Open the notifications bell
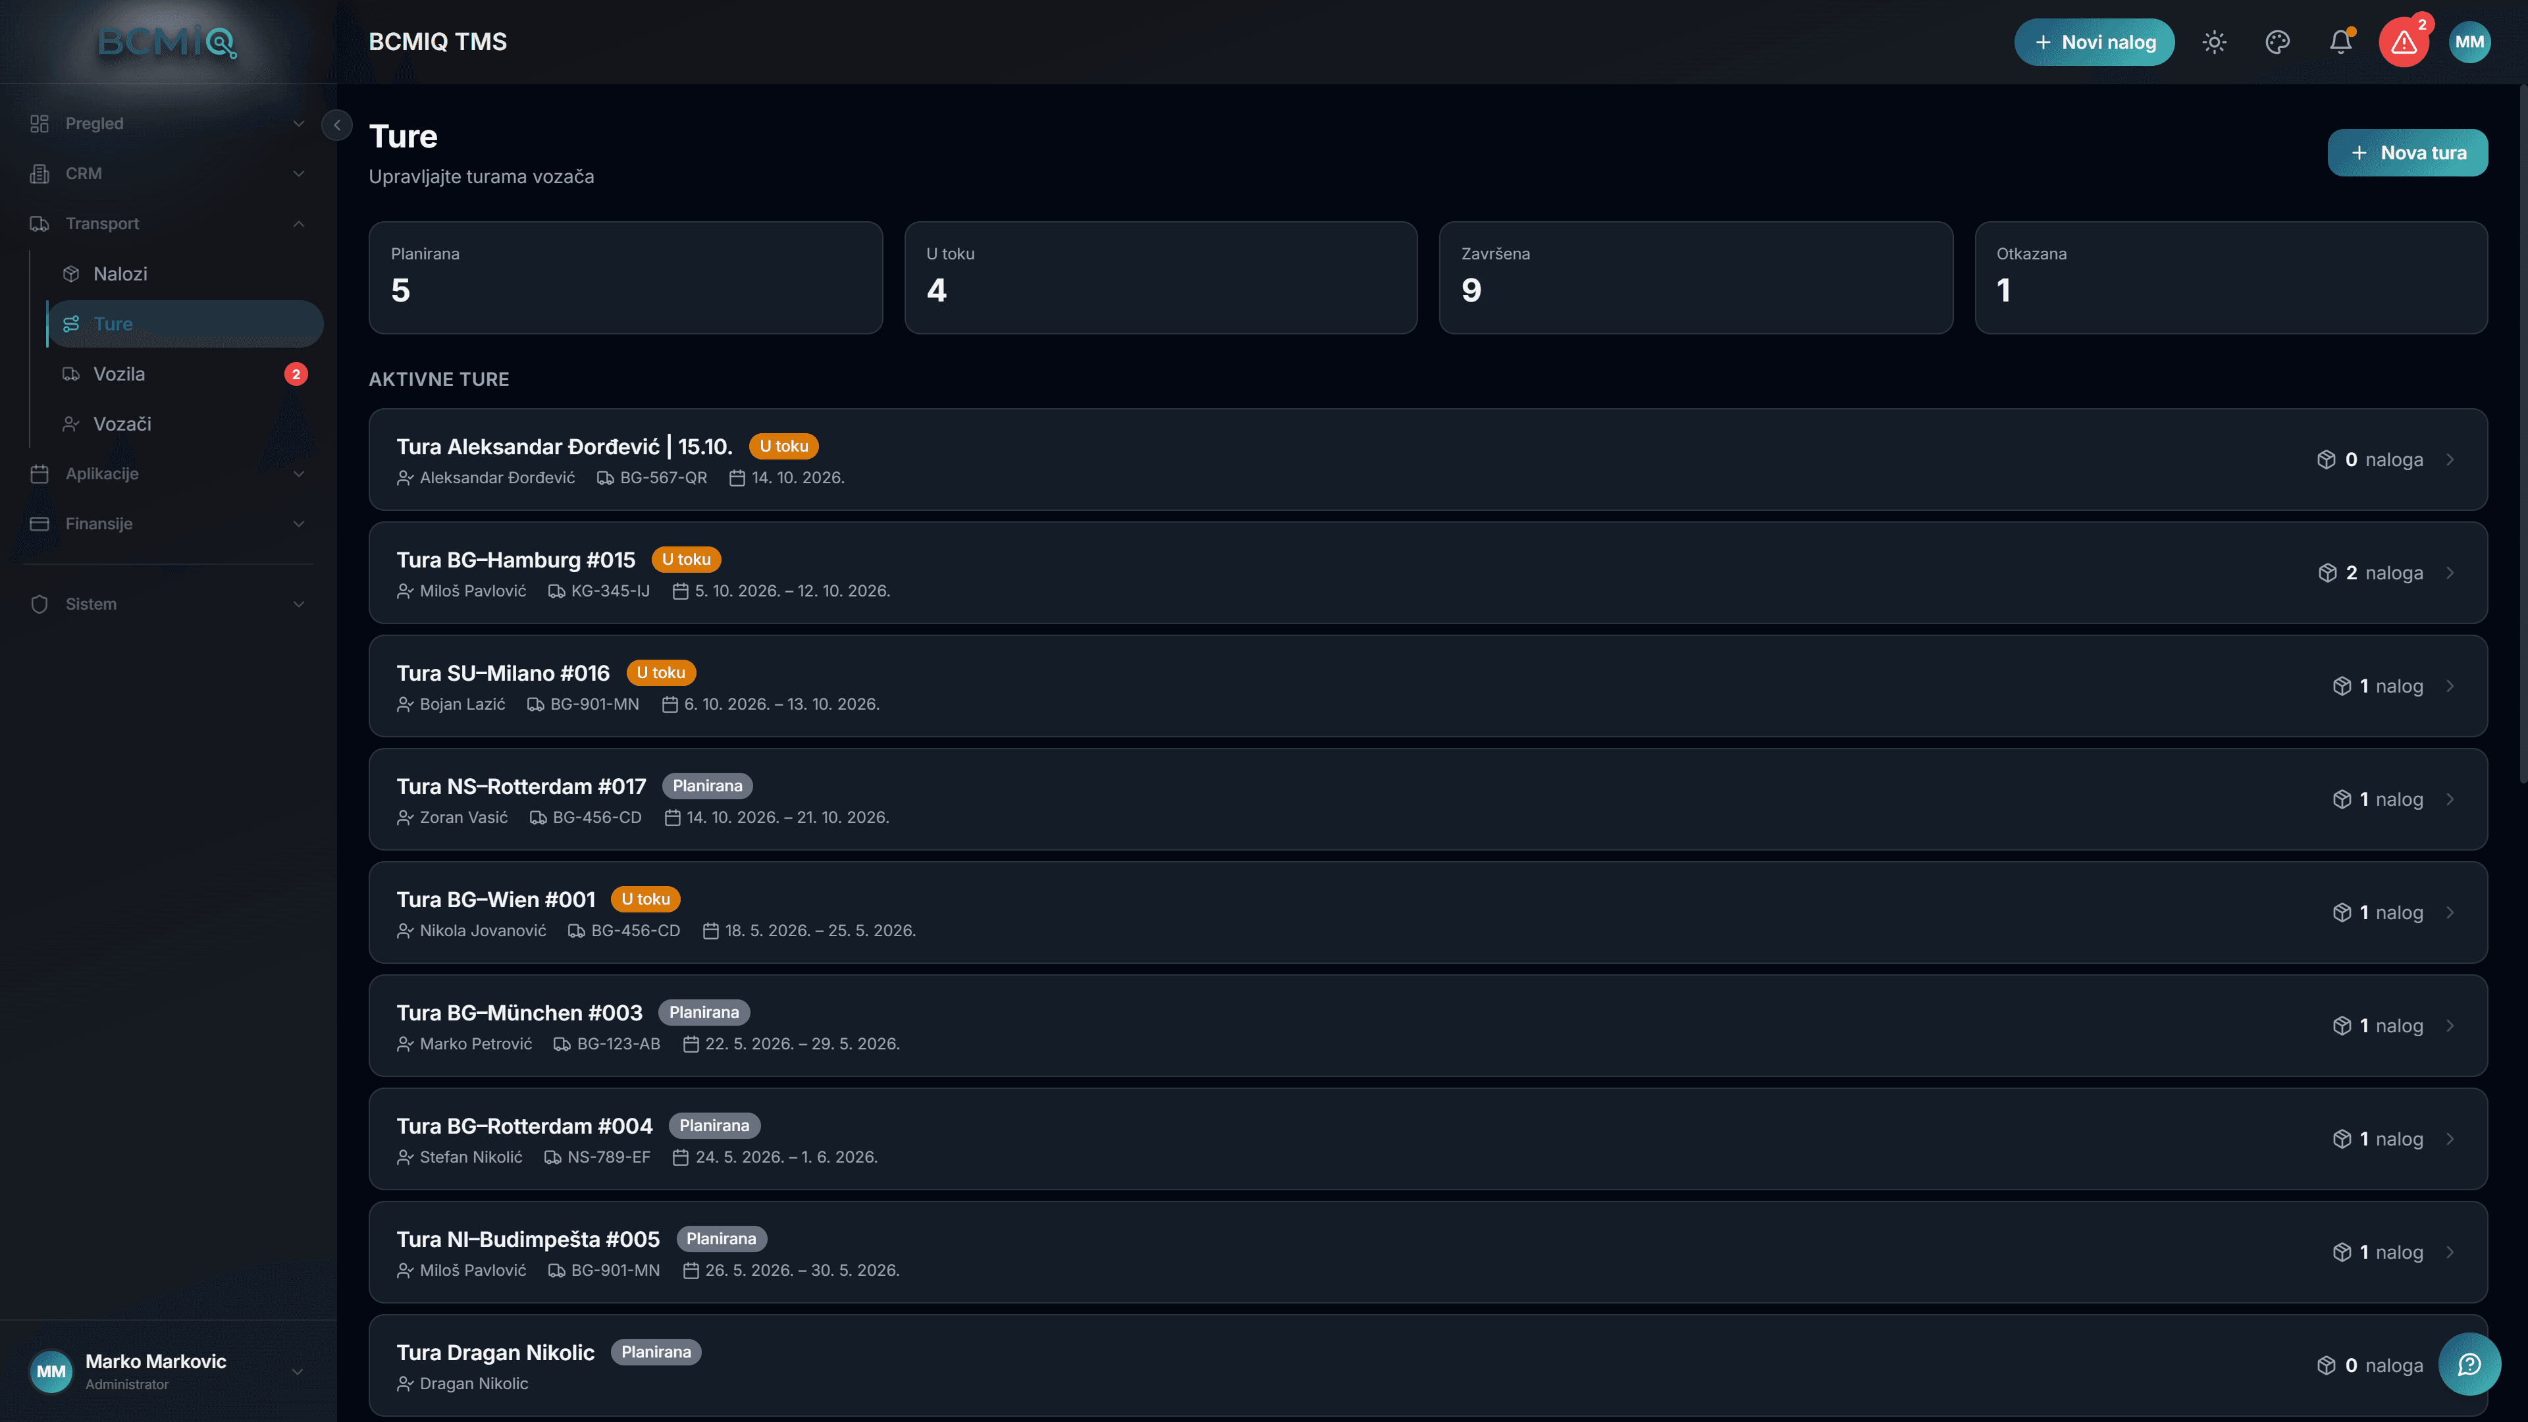This screenshot has height=1422, width=2528. point(2340,42)
